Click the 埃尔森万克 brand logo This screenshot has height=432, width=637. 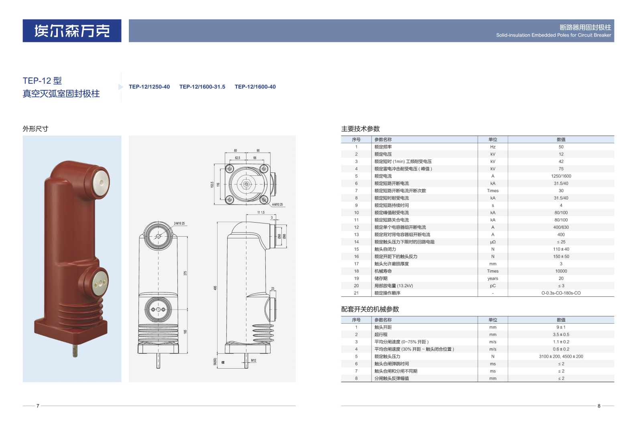[x=72, y=31]
